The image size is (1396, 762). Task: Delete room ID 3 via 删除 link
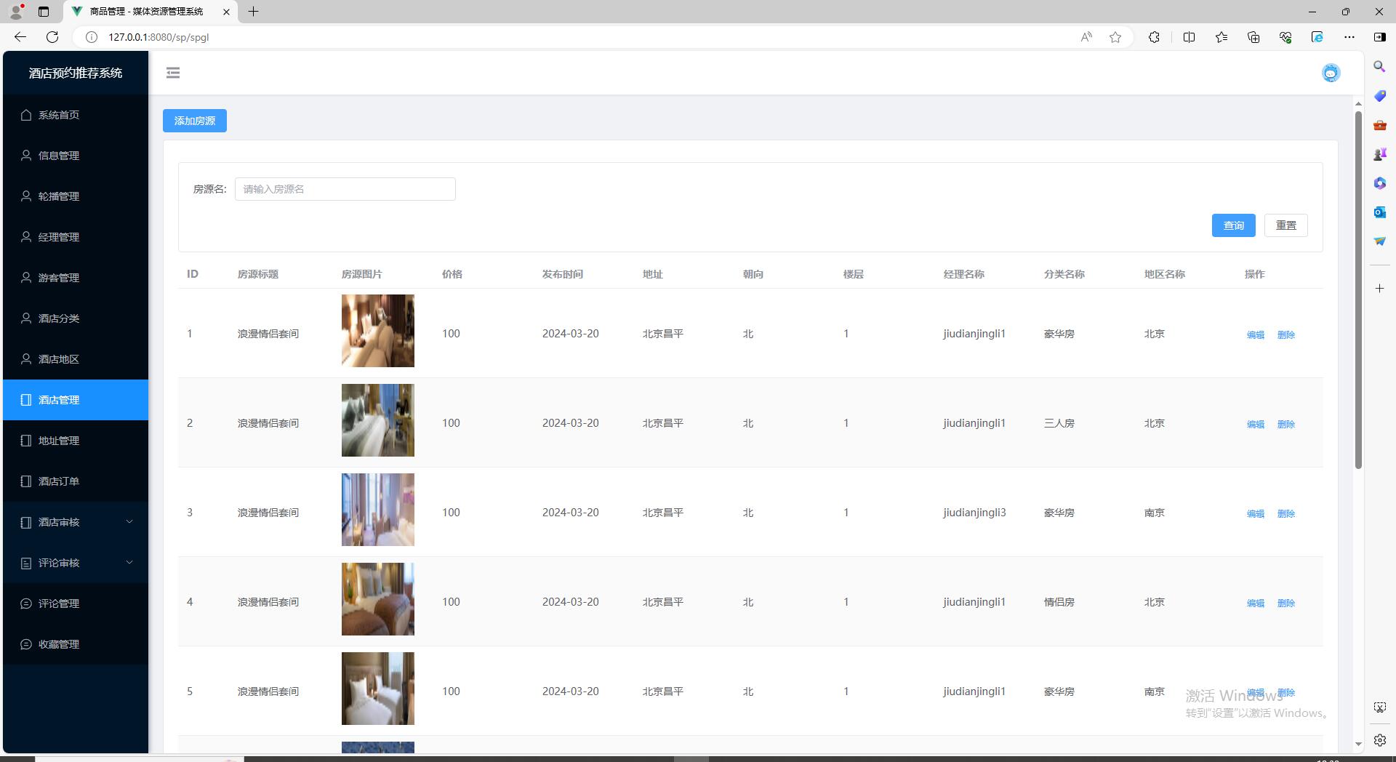pos(1285,513)
